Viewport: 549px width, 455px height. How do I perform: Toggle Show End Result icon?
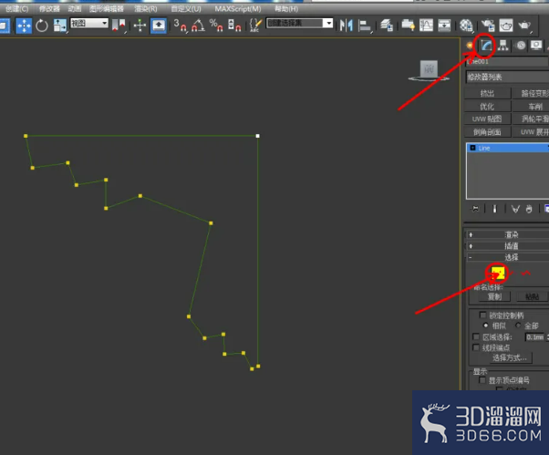(x=494, y=209)
